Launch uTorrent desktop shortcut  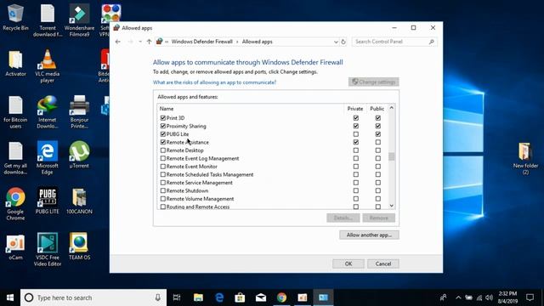[79, 155]
